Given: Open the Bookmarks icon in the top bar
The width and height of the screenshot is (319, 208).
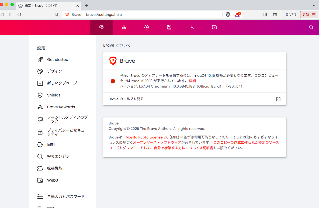Looking at the screenshot, I should pyautogui.click(x=169, y=27).
